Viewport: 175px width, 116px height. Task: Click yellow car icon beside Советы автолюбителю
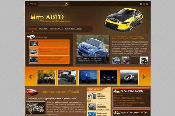point(116,113)
